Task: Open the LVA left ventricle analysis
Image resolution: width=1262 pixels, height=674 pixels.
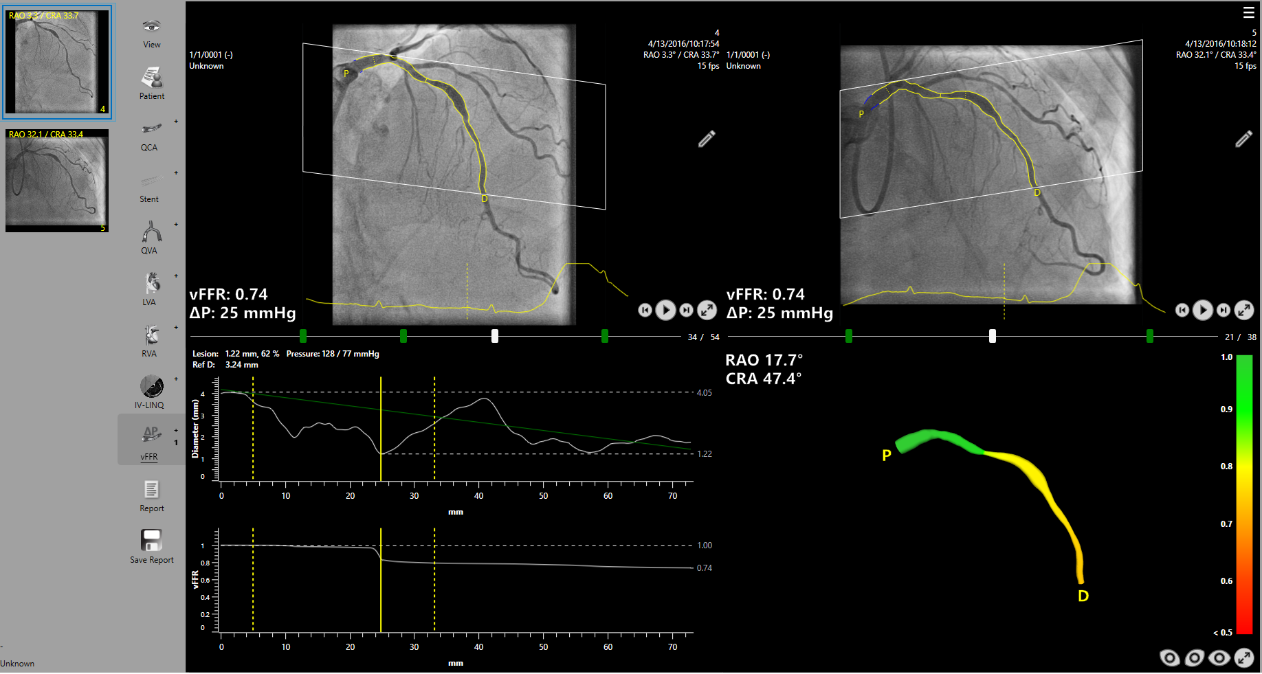Action: click(151, 289)
